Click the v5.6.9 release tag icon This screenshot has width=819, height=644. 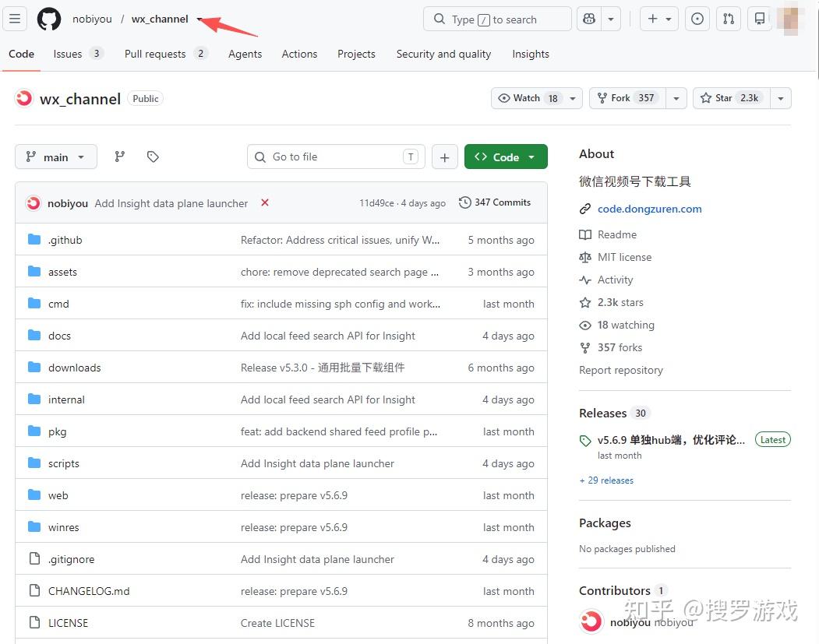[585, 441]
